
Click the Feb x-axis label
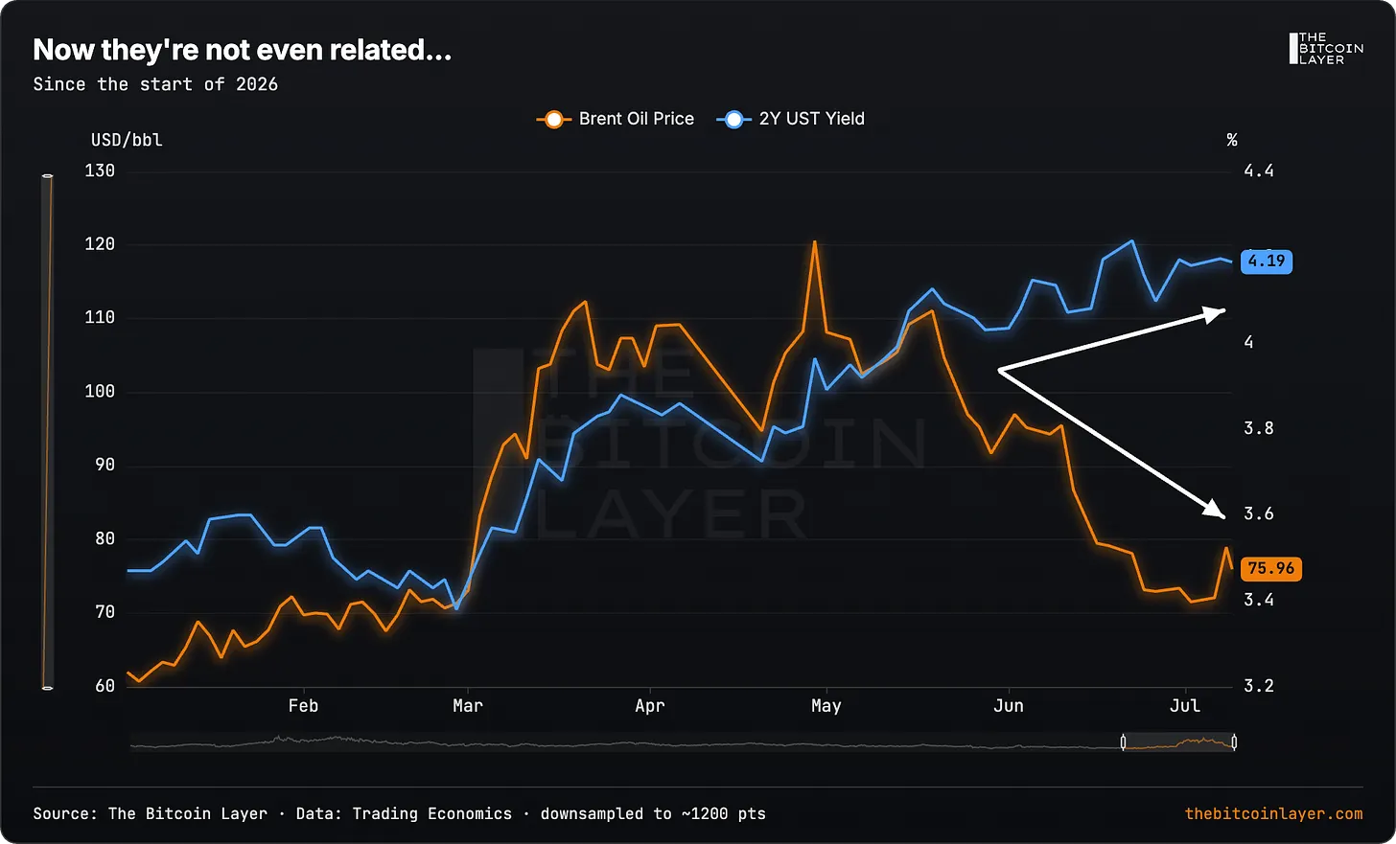point(303,706)
